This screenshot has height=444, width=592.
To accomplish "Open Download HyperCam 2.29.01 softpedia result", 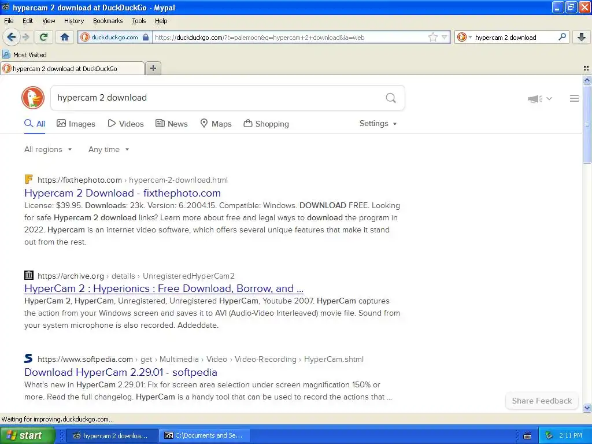I will (x=120, y=372).
